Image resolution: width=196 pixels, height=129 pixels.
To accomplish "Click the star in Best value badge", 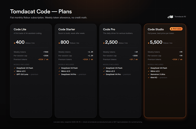I will (x=172, y=29).
